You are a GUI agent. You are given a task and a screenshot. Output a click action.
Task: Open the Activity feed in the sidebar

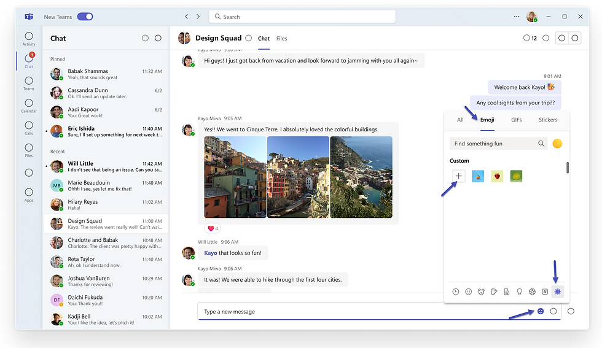point(29,39)
